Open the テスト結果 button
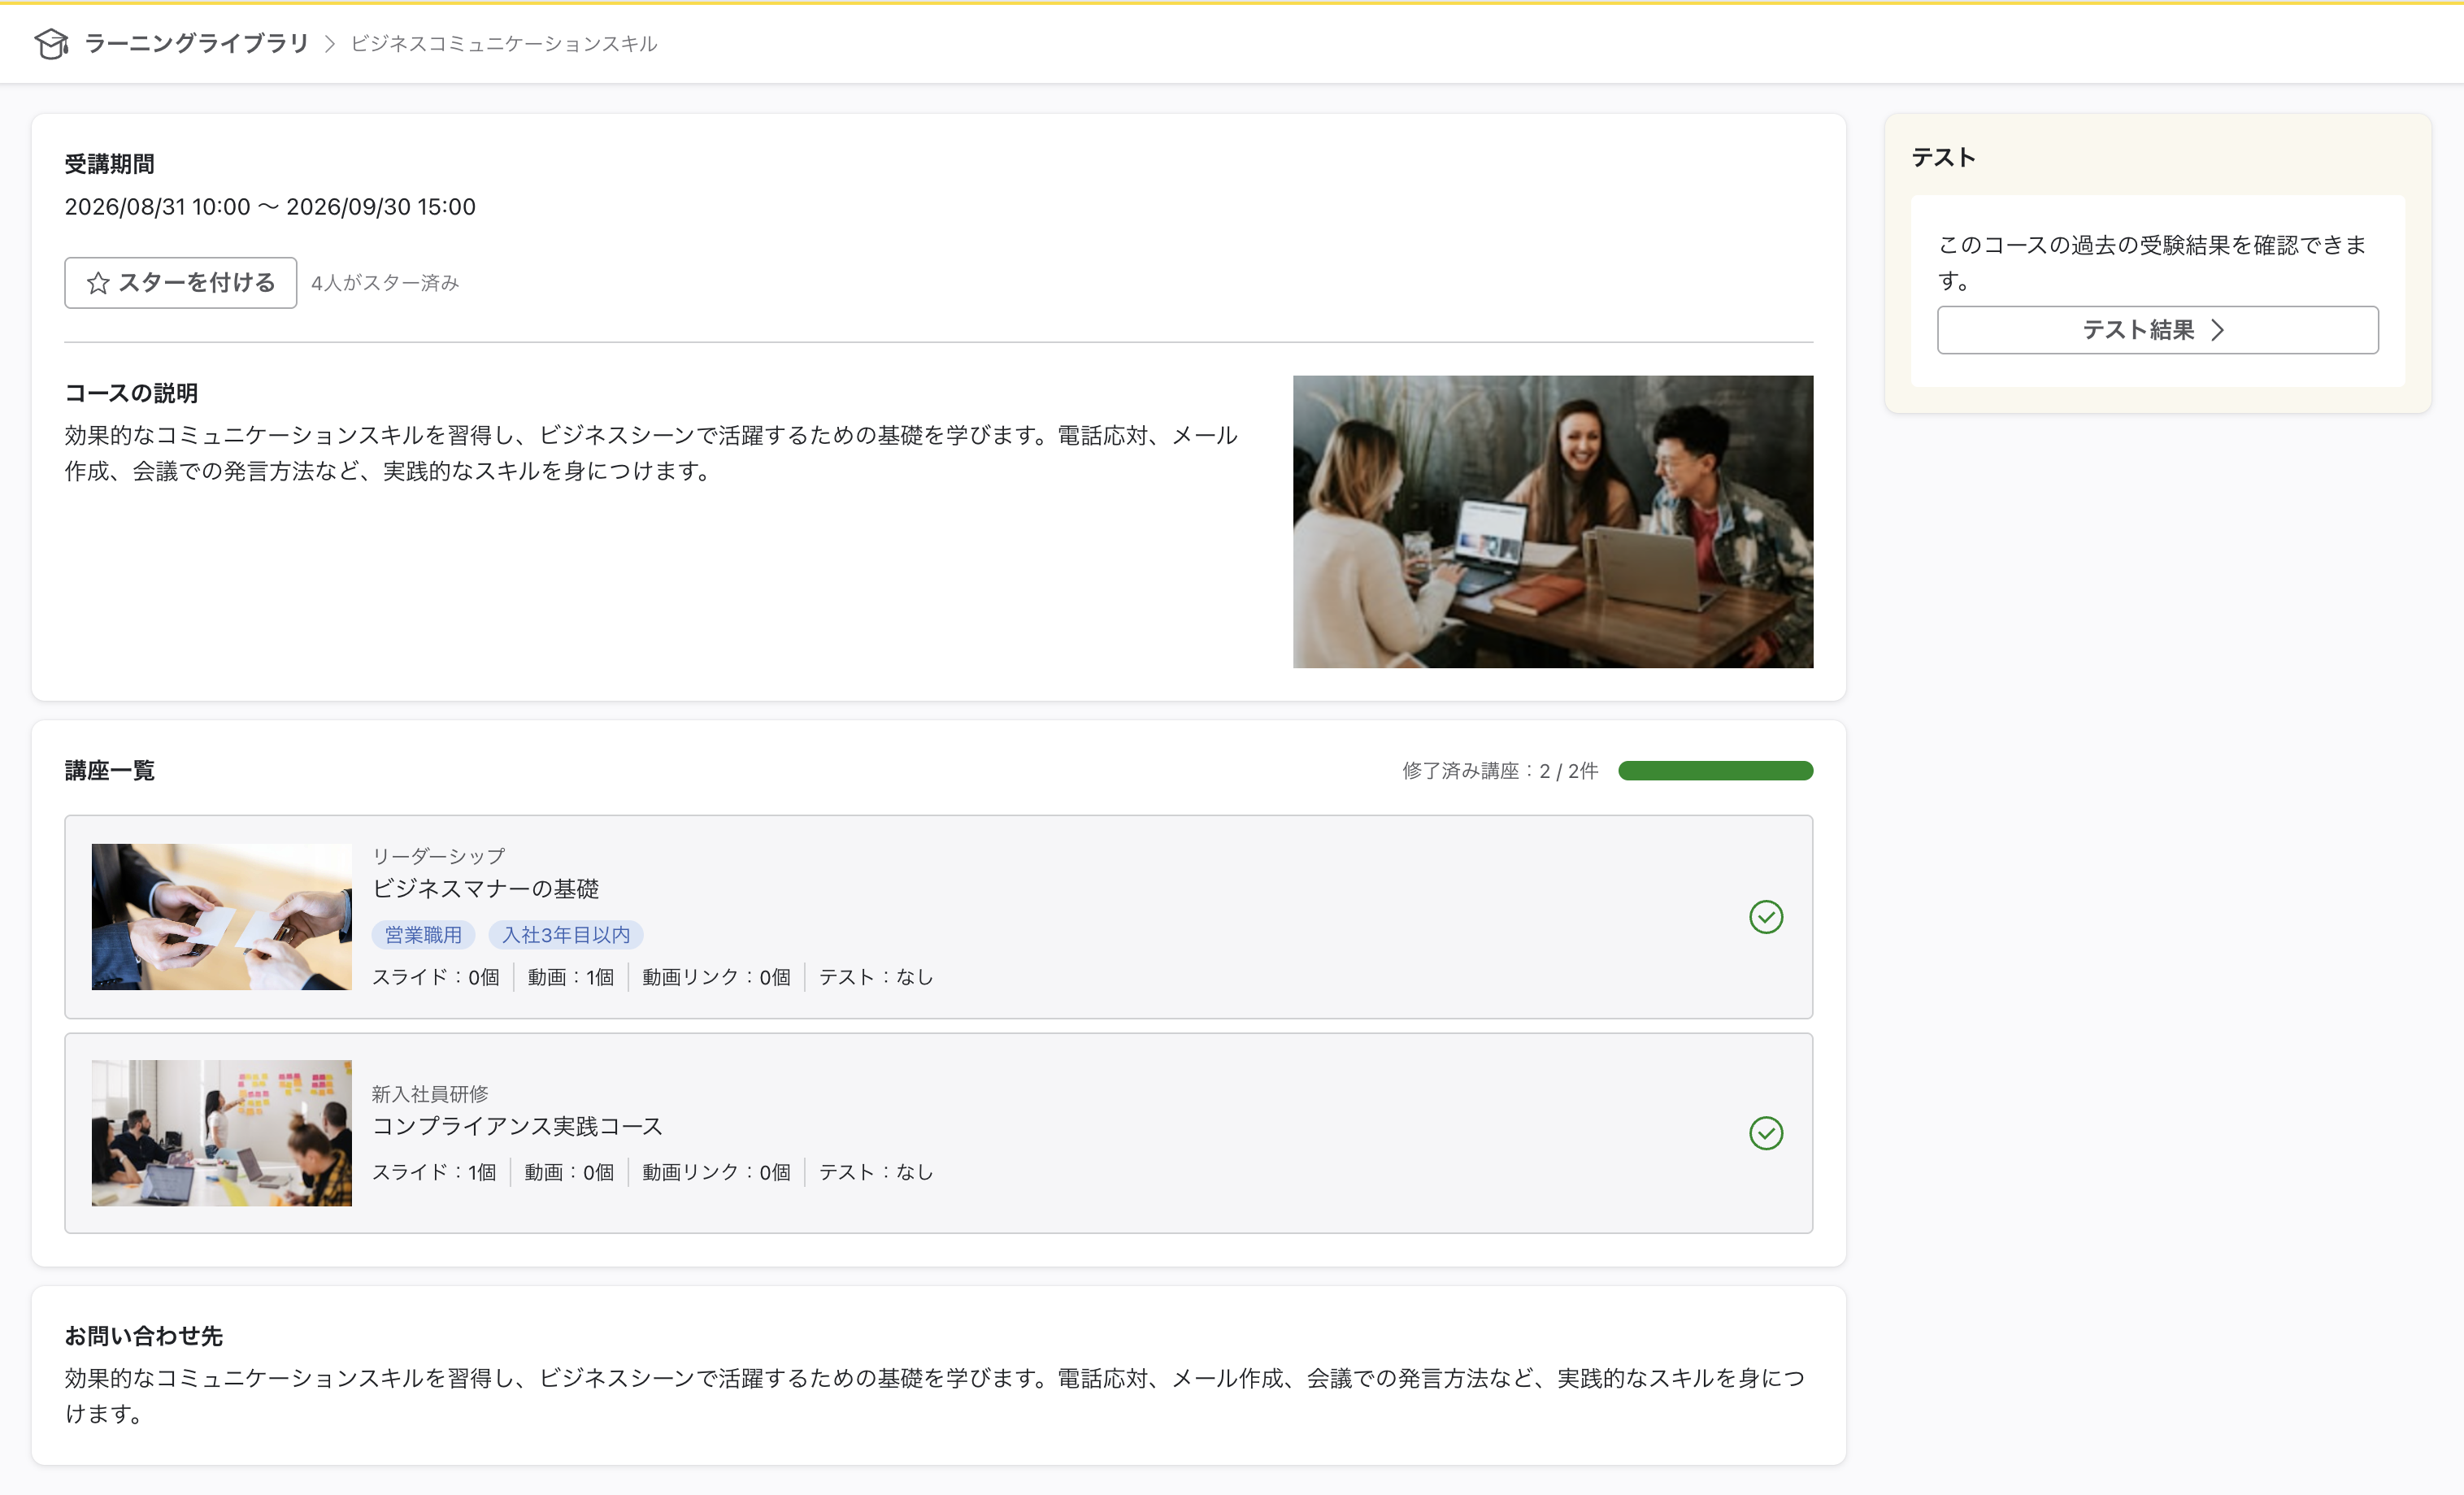The image size is (2464, 1495). 2157,330
